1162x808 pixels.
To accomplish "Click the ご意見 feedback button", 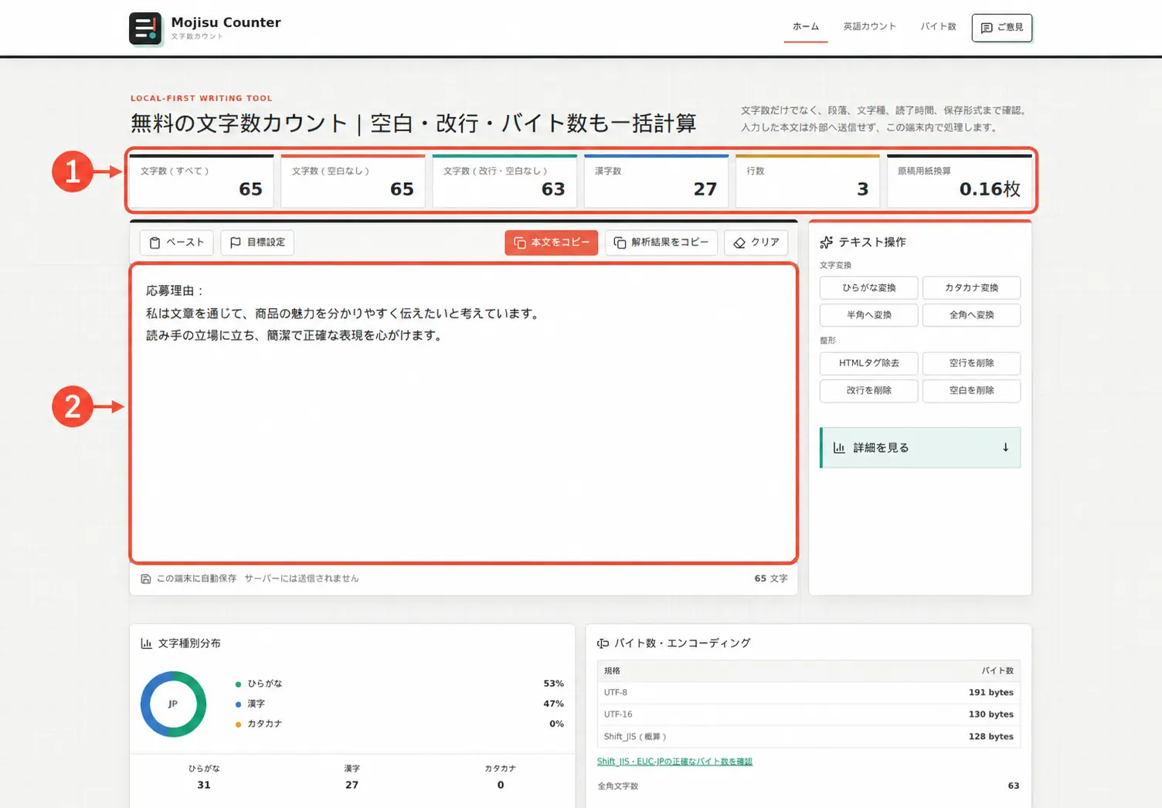I will pos(1001,28).
